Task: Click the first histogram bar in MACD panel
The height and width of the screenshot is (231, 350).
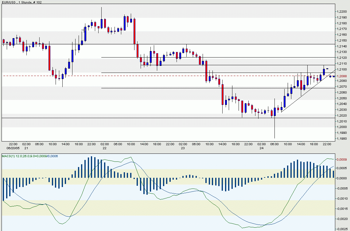Action: coord(3,189)
